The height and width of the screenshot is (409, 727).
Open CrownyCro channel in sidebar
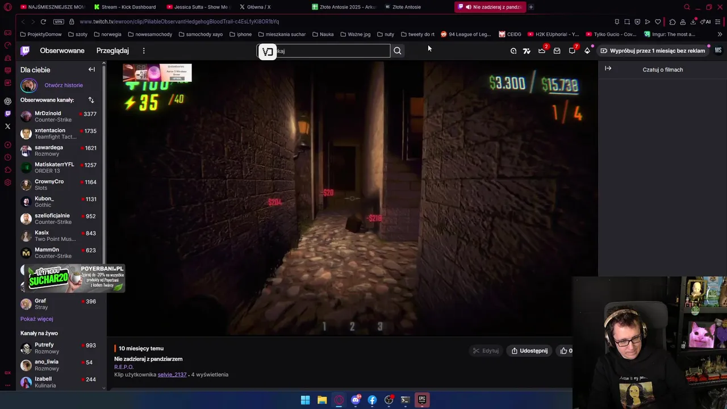click(x=59, y=185)
